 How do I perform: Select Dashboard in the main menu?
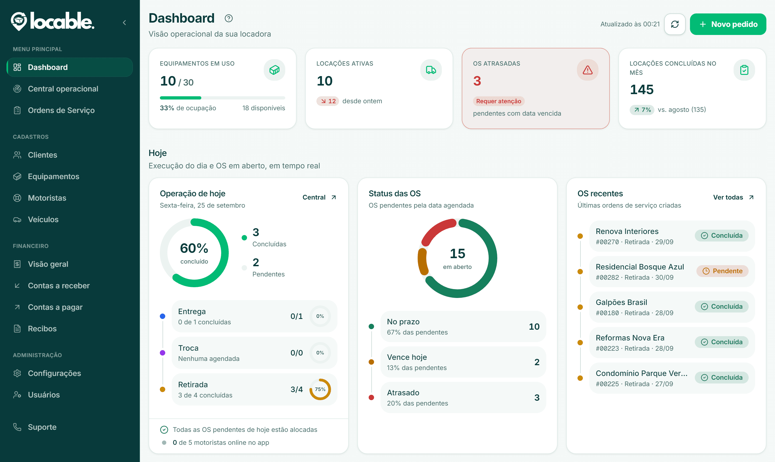click(x=70, y=67)
